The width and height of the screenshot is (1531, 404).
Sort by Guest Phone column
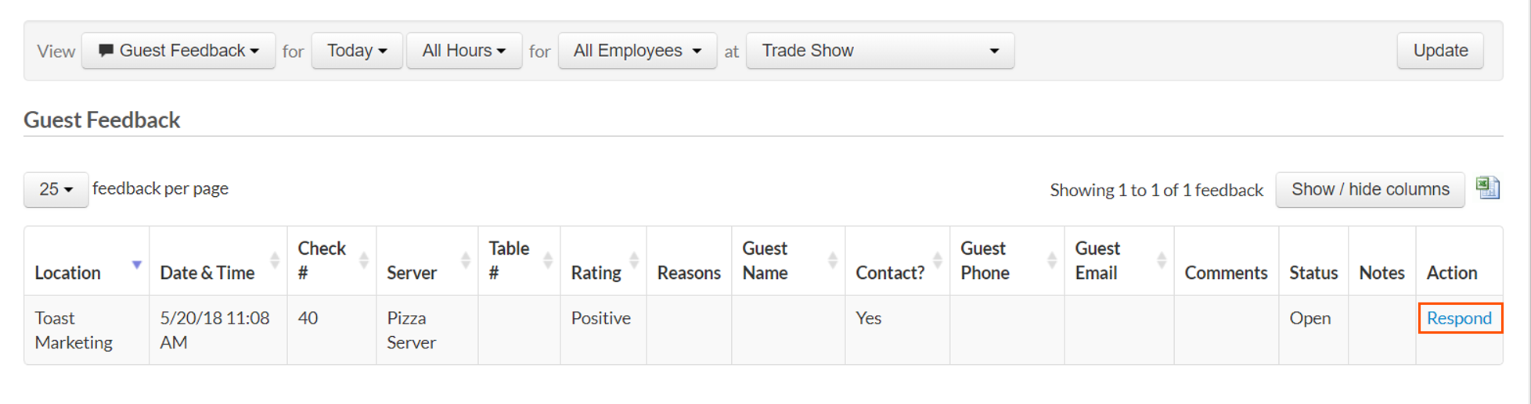click(1052, 260)
